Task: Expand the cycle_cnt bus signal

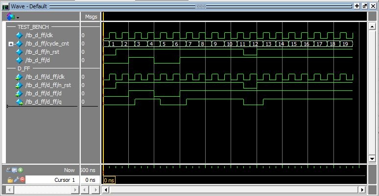Action: 11,44
